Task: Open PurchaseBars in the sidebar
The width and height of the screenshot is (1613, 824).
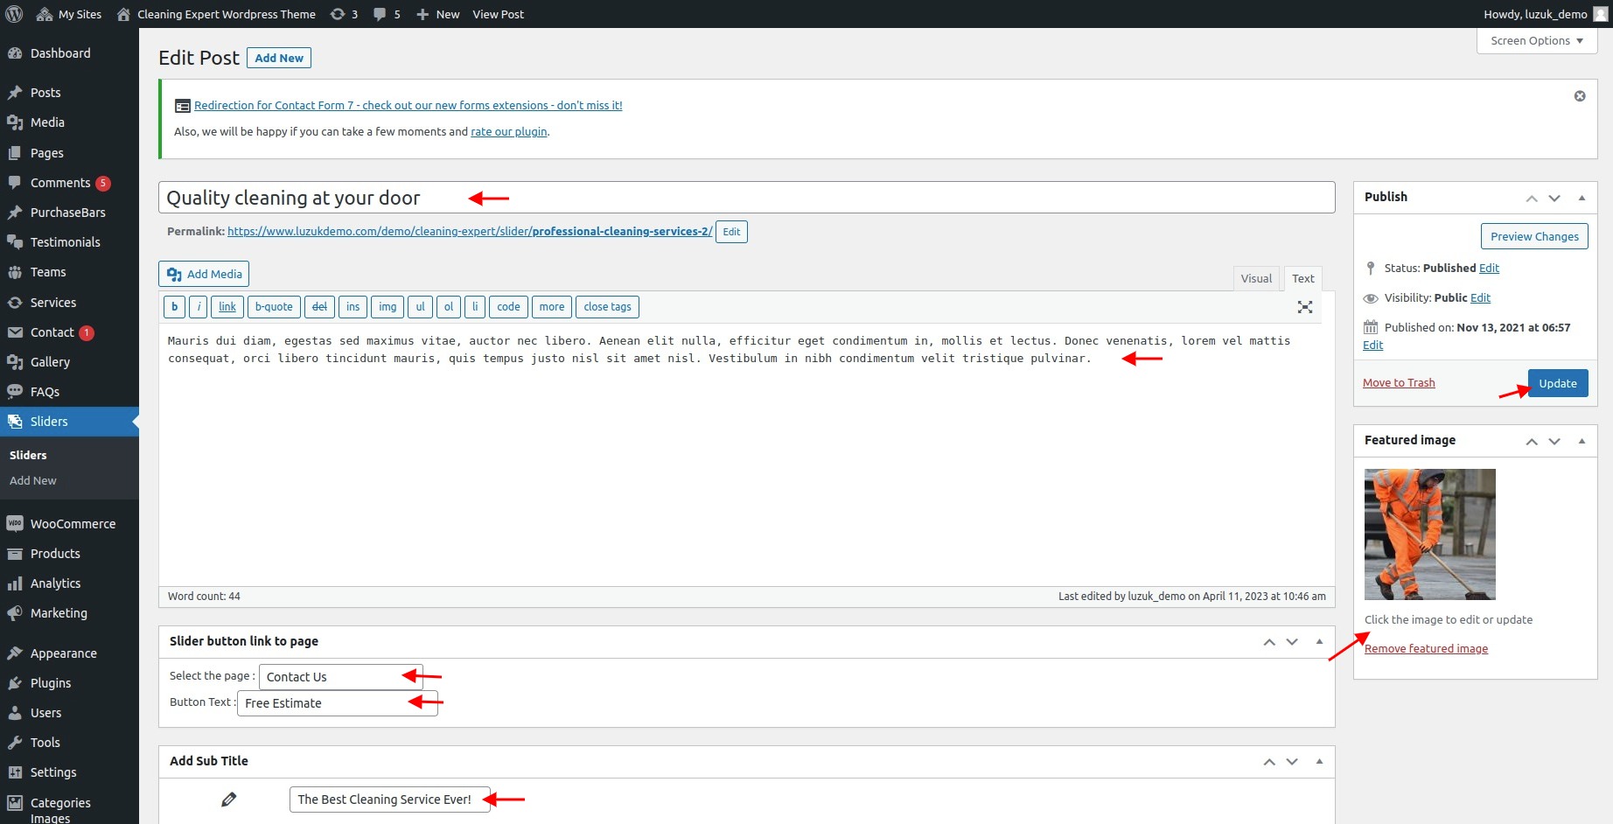Action: (69, 213)
